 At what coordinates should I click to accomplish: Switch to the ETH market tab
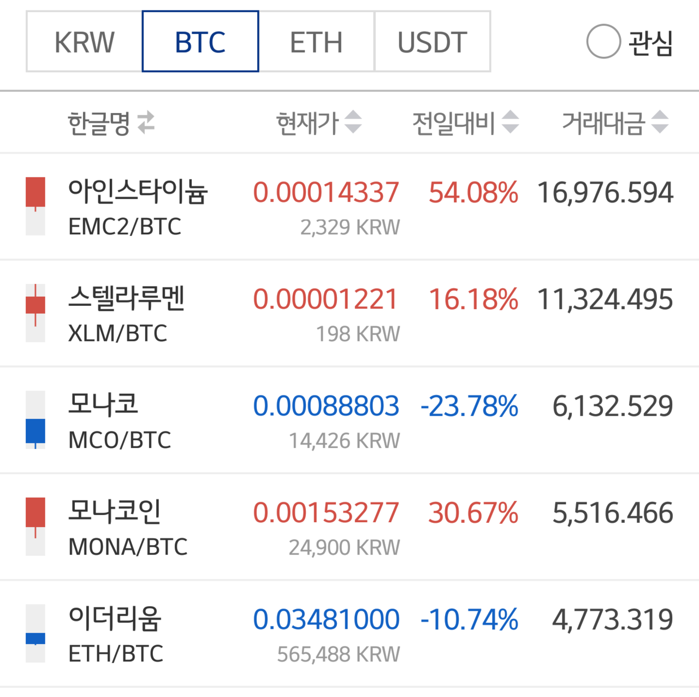click(x=316, y=42)
